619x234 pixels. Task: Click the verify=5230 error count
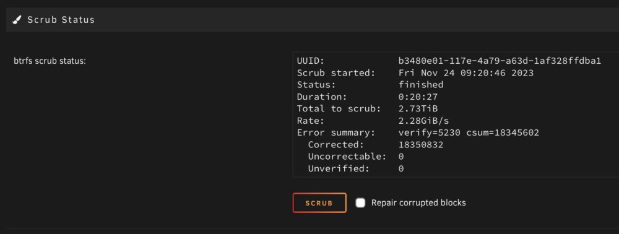coord(429,132)
